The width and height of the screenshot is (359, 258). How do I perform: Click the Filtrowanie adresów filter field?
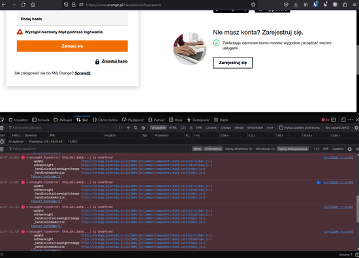tap(62, 127)
